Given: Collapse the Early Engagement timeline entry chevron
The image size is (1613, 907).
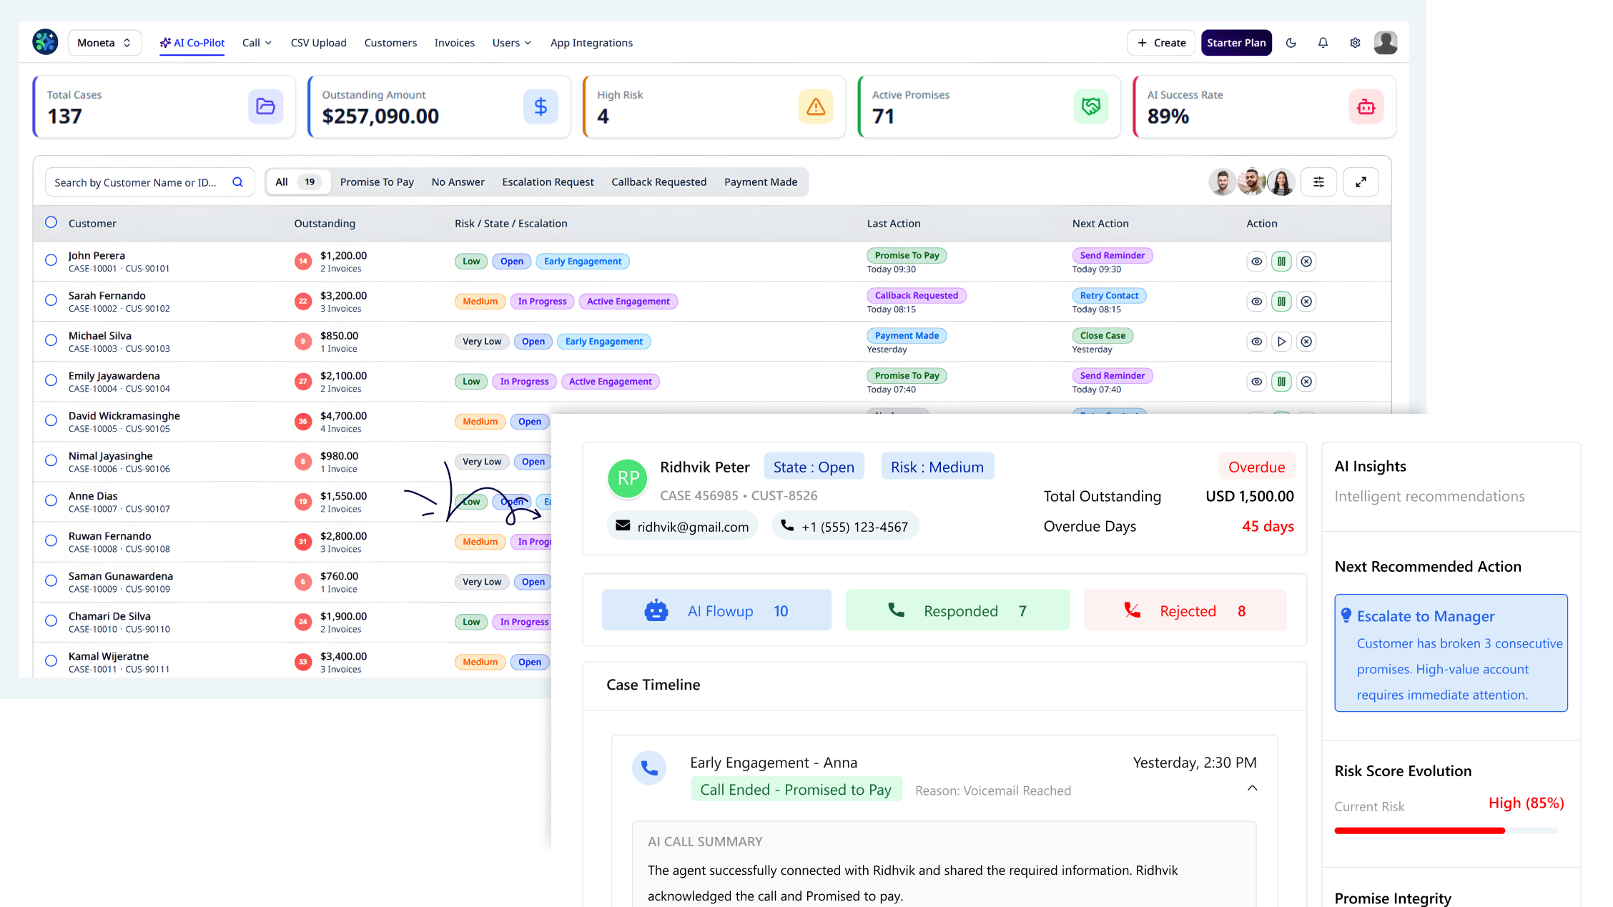Looking at the screenshot, I should (1252, 788).
